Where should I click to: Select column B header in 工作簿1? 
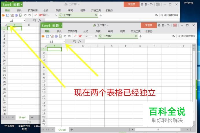point(29,25)
